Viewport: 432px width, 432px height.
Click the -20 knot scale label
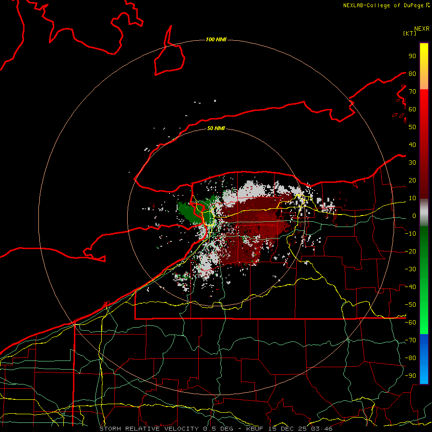point(410,252)
